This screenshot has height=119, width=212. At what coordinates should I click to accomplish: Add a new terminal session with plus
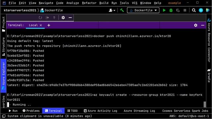pos(49,25)
